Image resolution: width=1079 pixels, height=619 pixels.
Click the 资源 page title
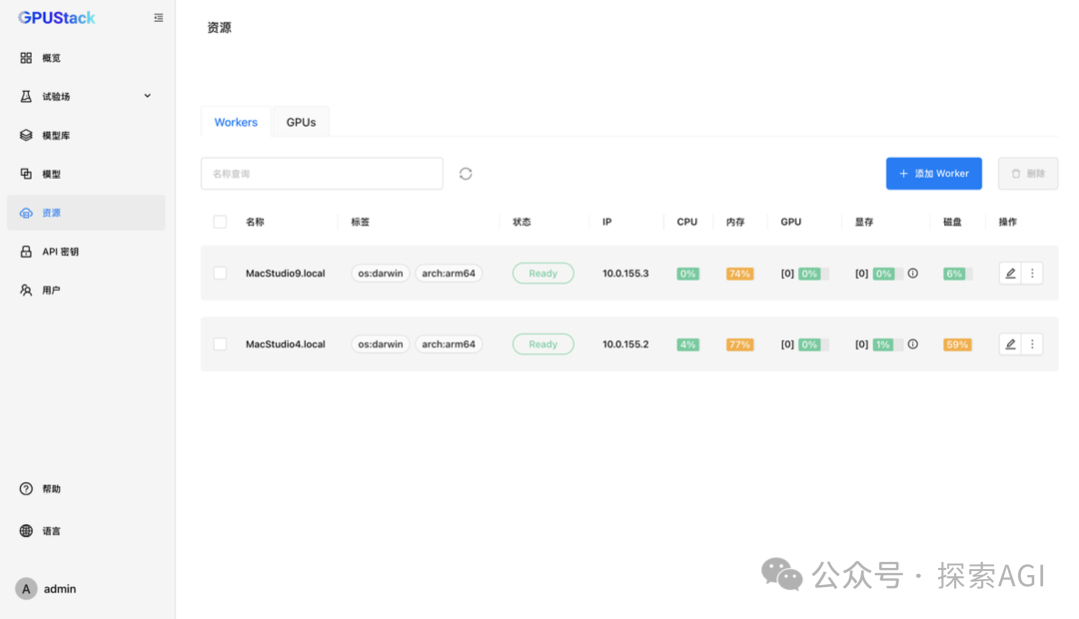coord(220,28)
